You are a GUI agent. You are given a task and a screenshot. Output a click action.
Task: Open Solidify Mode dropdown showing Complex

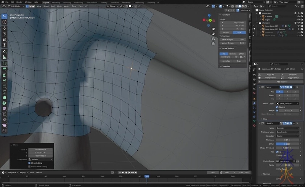(287, 128)
